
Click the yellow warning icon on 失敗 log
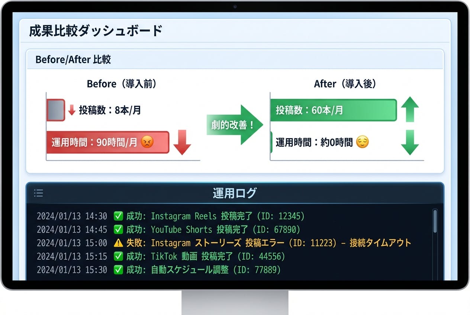tap(118, 243)
